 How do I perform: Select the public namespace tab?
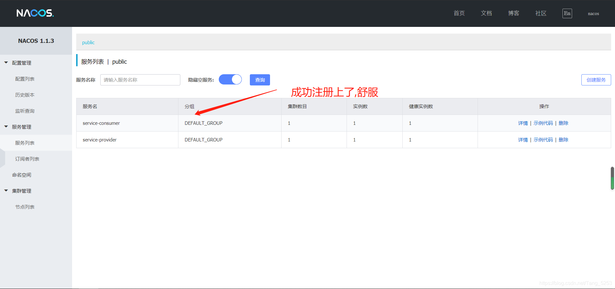[x=88, y=42]
